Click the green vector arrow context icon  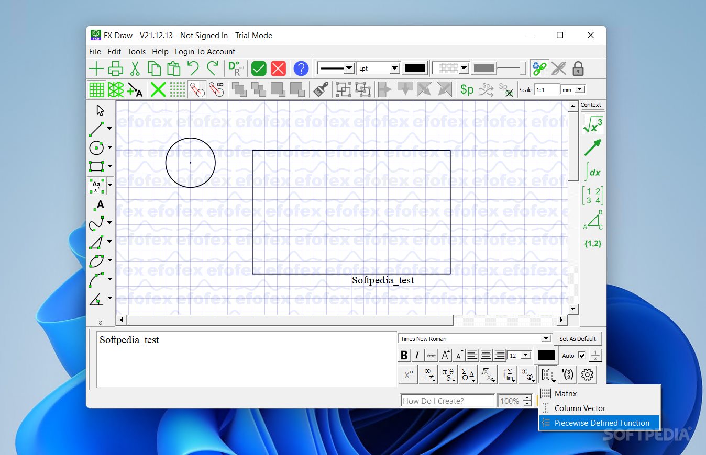point(592,147)
